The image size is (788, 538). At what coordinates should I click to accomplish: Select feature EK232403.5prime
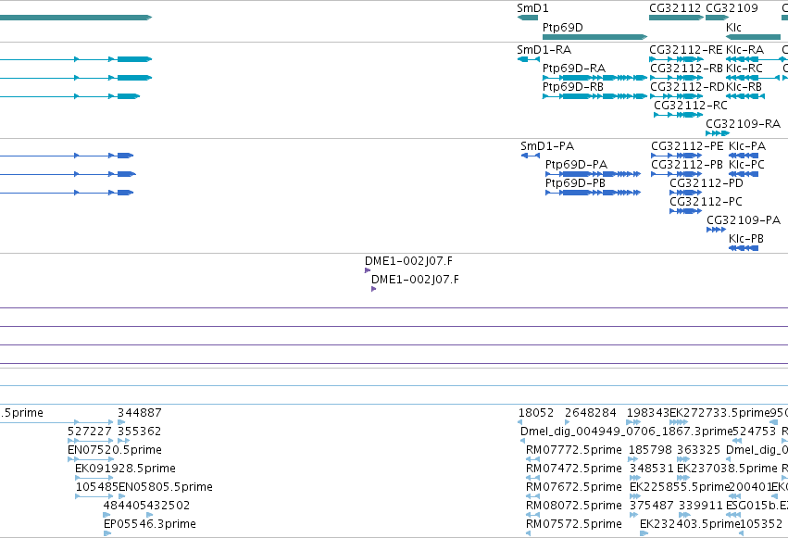click(x=644, y=533)
